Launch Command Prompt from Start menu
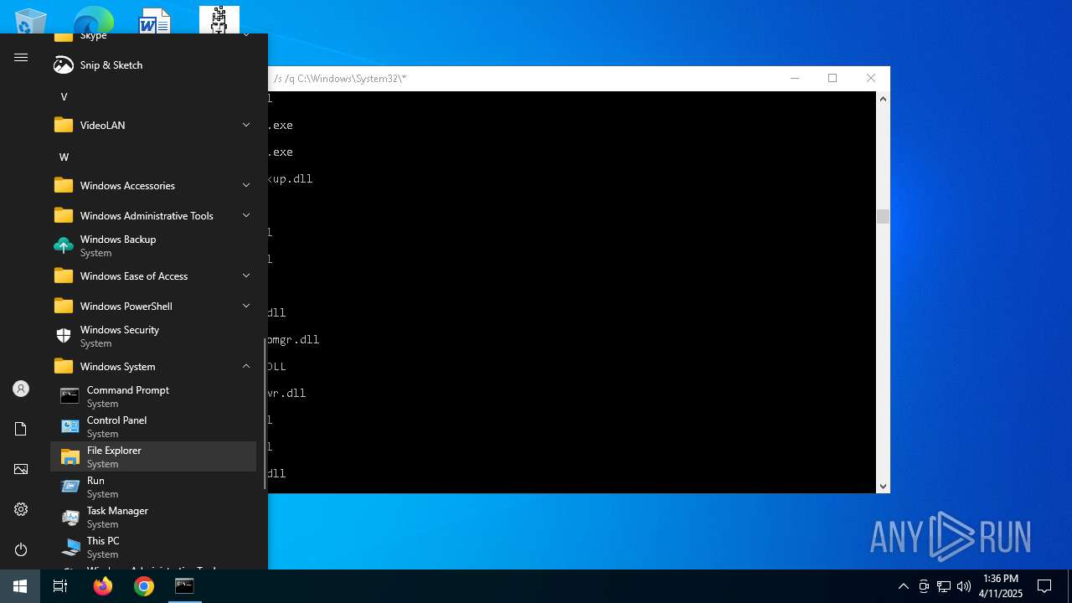1072x603 pixels. (x=153, y=397)
